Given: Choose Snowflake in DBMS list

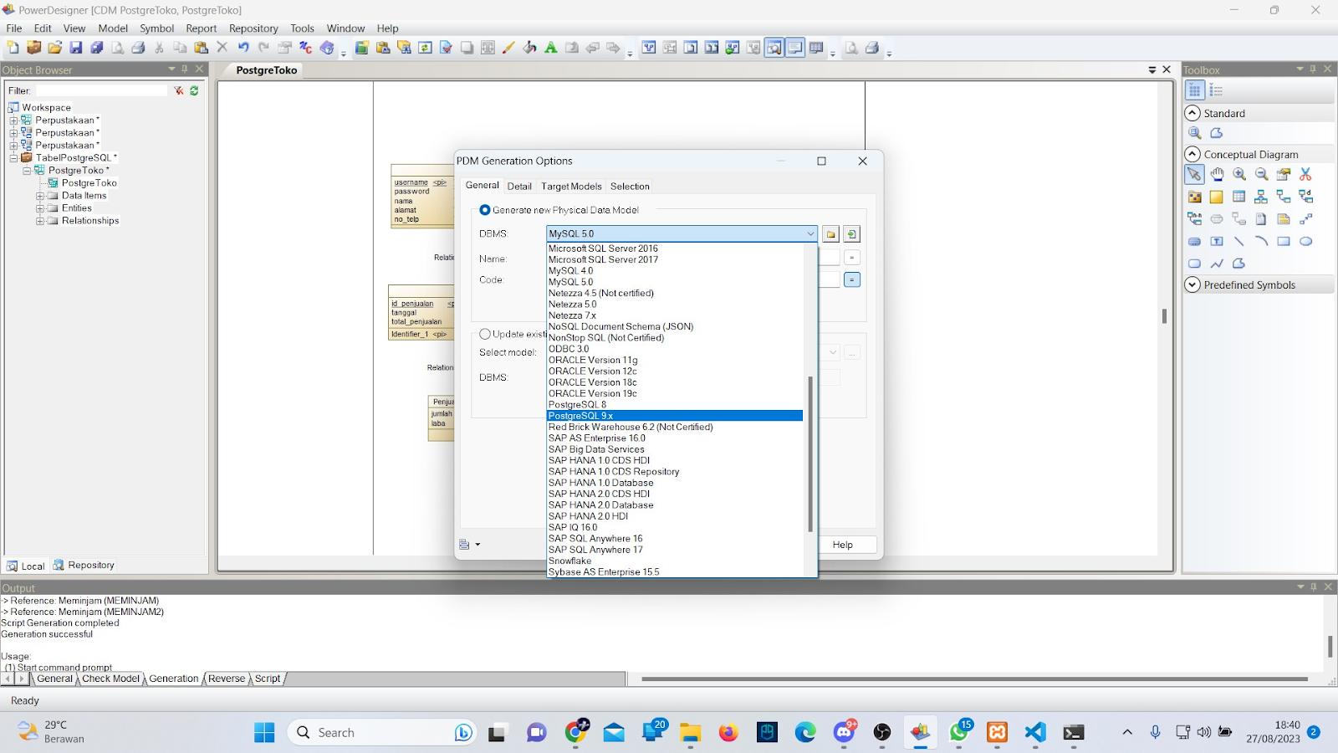Looking at the screenshot, I should tap(675, 561).
